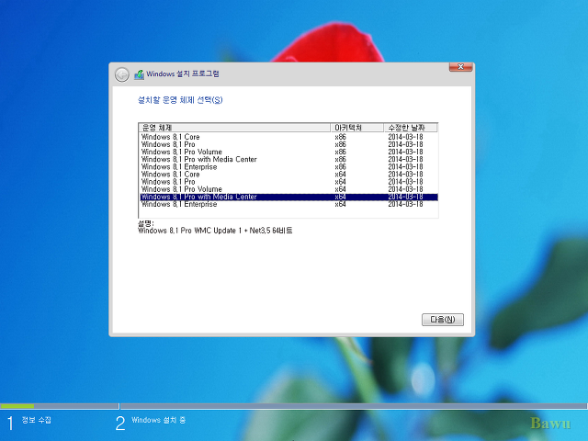Screen dimensions: 588x441
Task: Click the 다음(N) next button
Action: point(443,320)
